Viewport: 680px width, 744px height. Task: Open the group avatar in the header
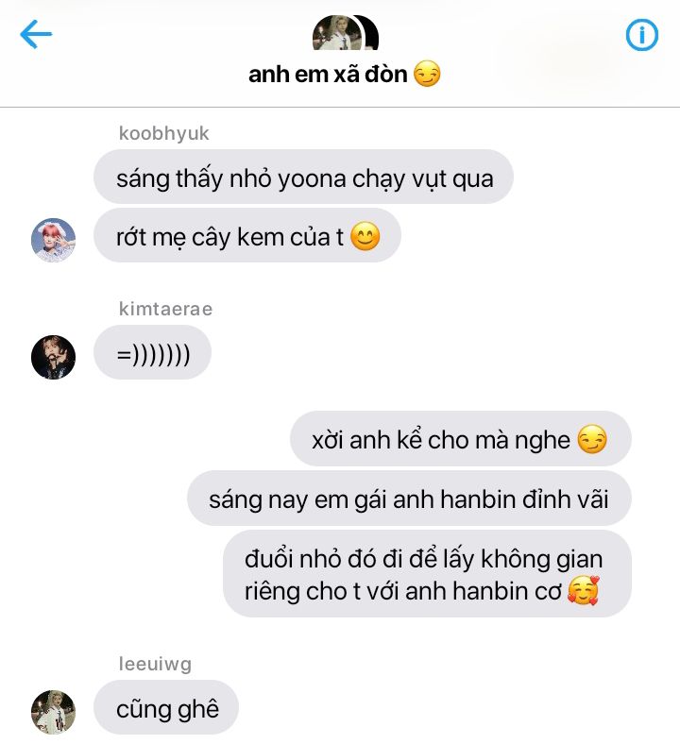[x=345, y=32]
